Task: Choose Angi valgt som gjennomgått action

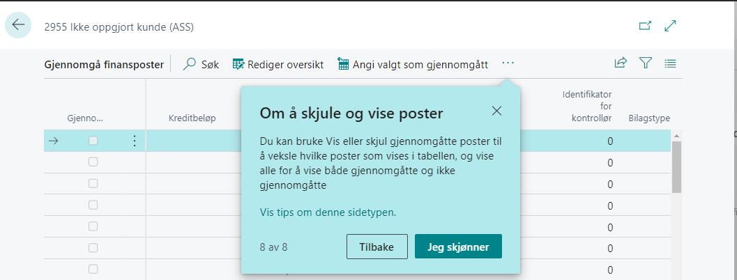Action: pyautogui.click(x=412, y=64)
